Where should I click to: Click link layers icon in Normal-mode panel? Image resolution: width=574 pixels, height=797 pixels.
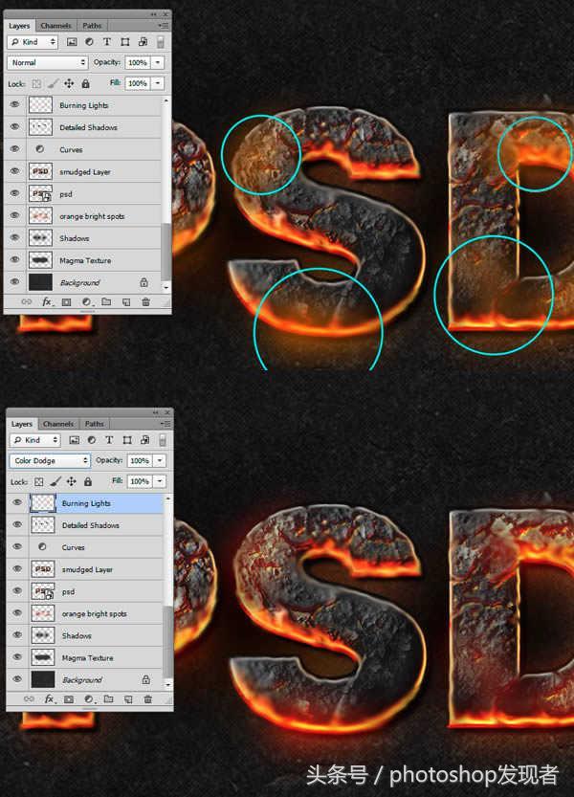[x=27, y=302]
